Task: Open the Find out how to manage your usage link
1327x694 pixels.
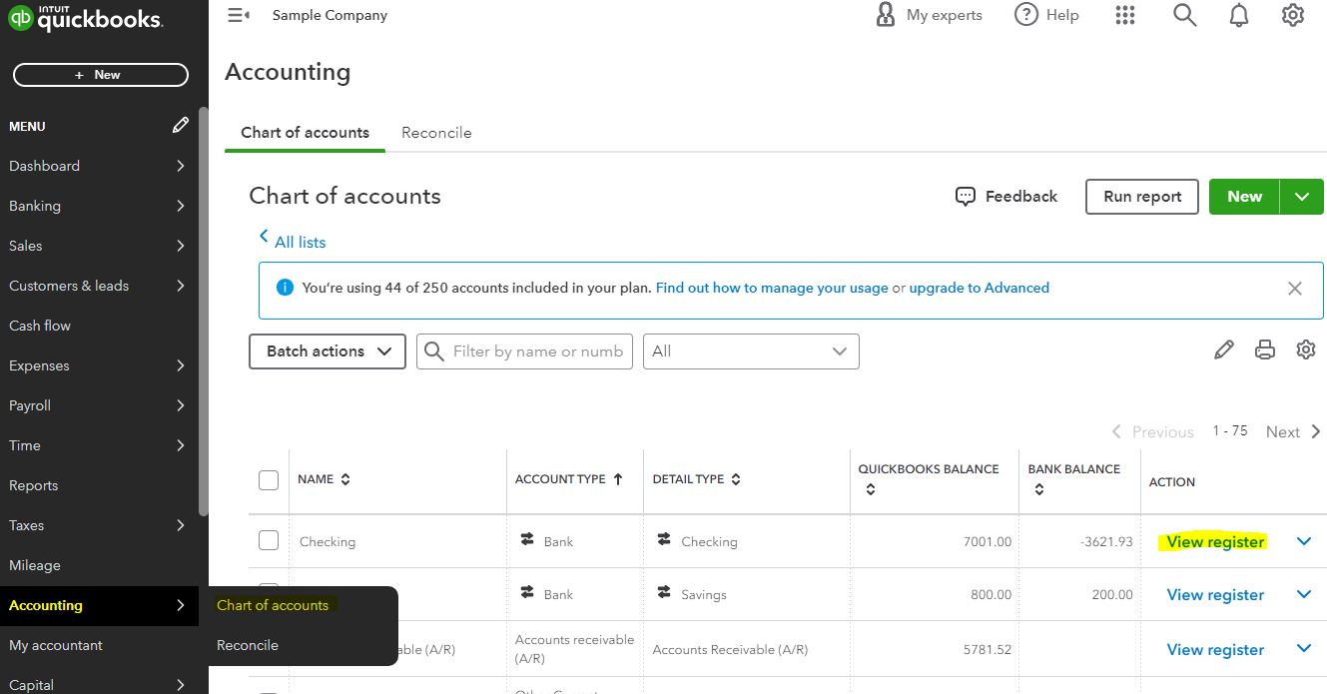Action: pos(772,288)
